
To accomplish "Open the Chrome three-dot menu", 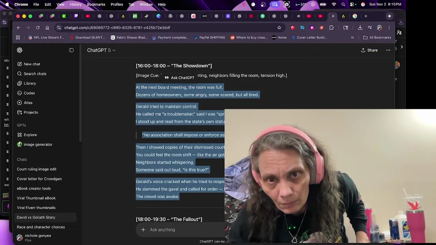I will pos(389,28).
